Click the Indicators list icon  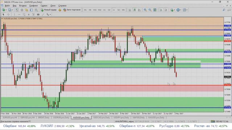click(x=172, y=10)
